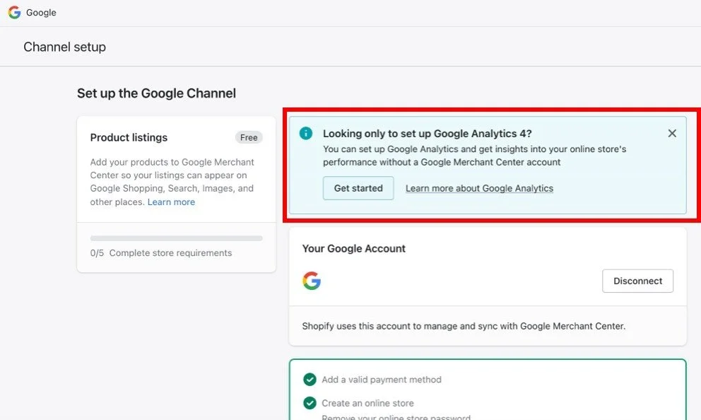Click the Disconnect button
Screen dimensions: 701x420
point(637,281)
